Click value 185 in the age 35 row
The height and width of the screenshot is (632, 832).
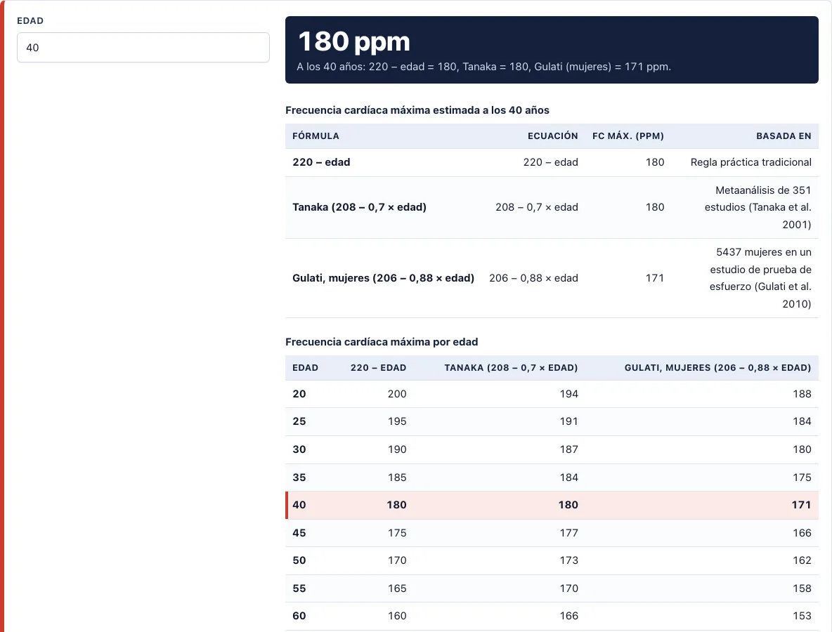pos(397,478)
